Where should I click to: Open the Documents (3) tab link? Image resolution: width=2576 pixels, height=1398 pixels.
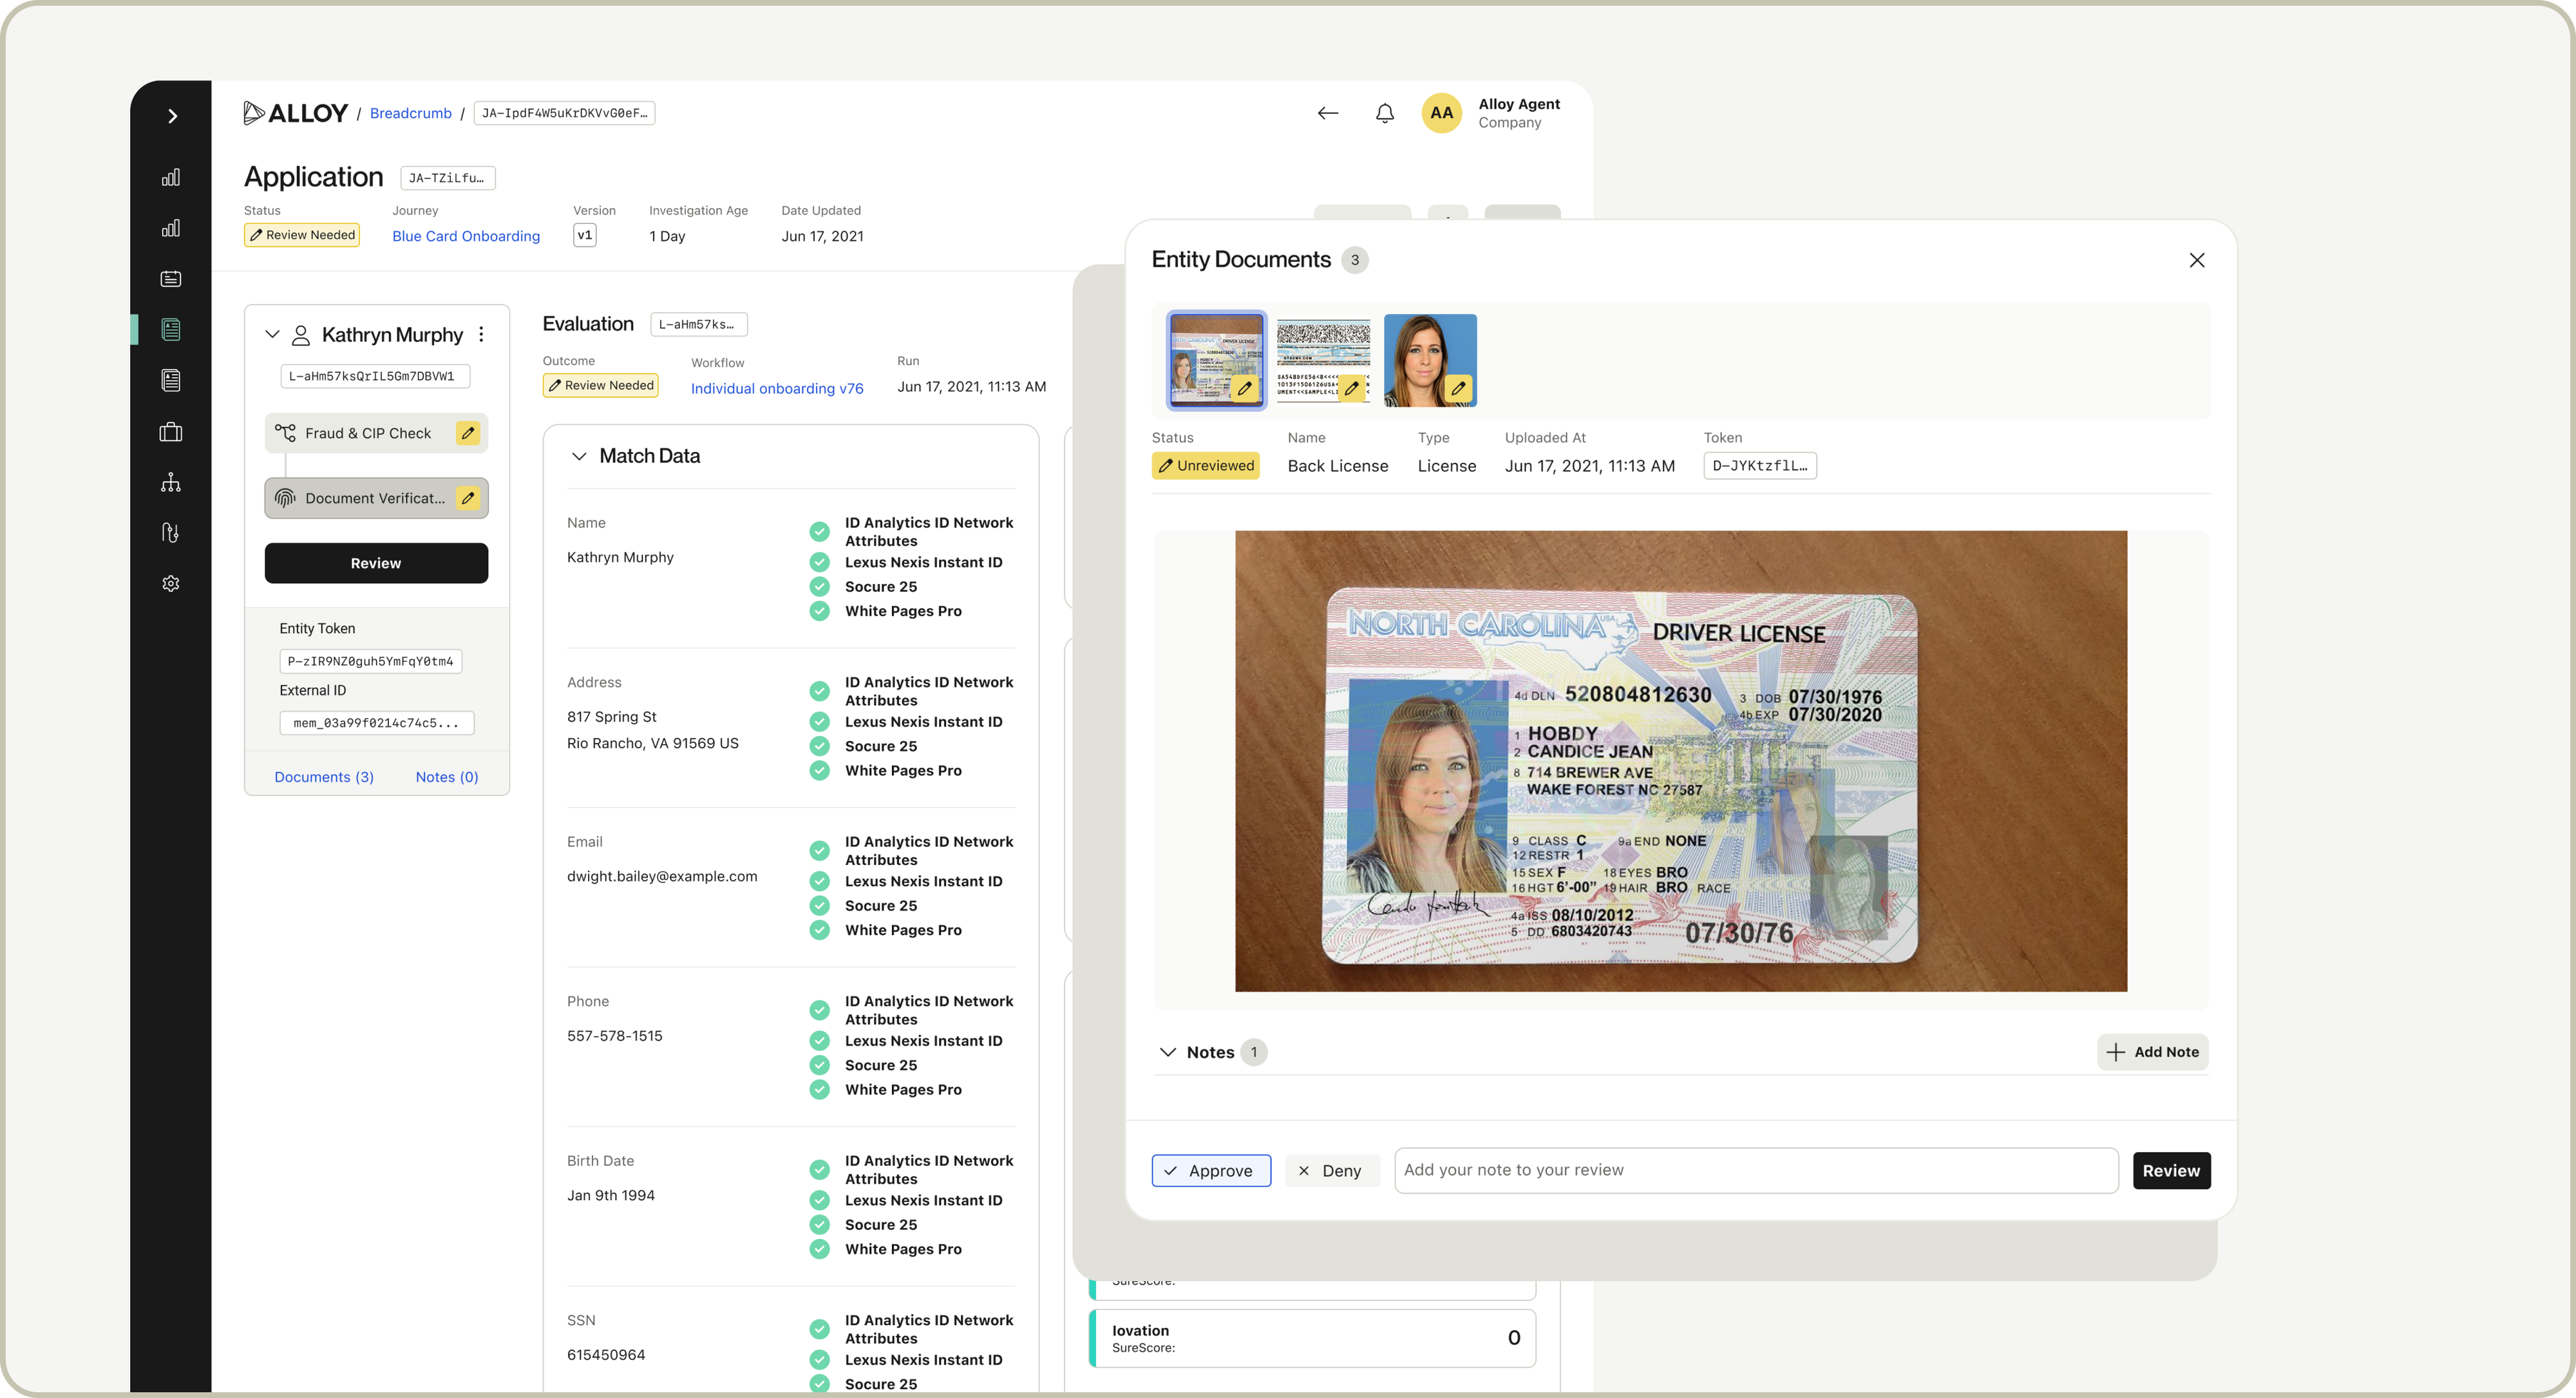[x=324, y=777]
